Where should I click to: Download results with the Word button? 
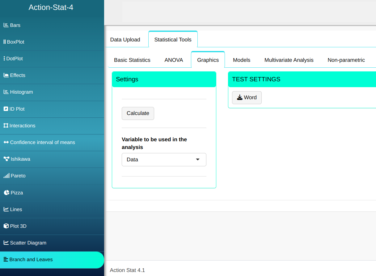point(247,98)
